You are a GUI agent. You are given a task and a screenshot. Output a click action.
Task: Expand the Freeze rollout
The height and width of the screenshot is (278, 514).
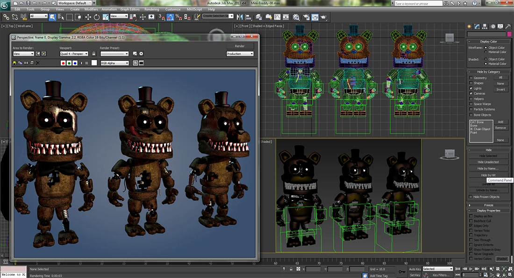[488, 205]
